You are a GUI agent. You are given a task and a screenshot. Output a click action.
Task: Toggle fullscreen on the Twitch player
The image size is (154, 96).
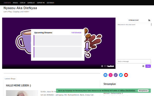click(105, 66)
